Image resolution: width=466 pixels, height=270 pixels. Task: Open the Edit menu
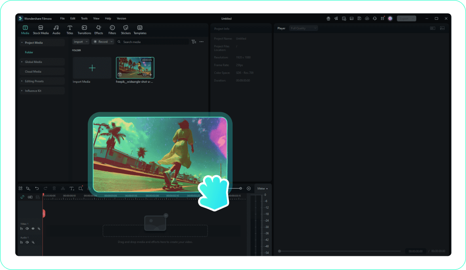pos(73,19)
